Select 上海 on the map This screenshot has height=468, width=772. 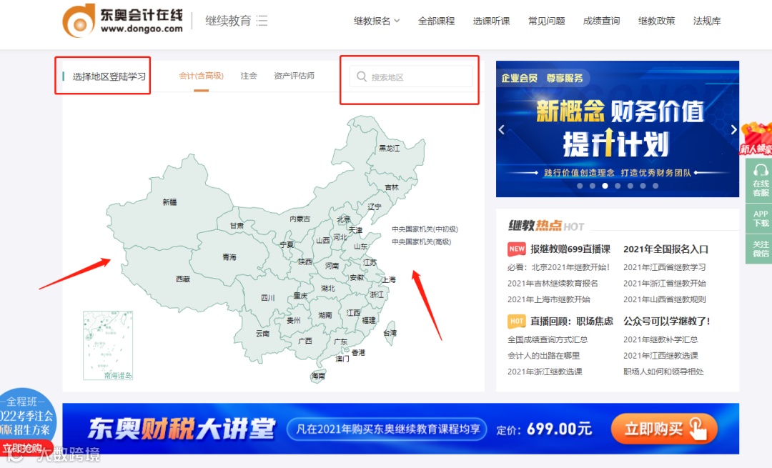389,279
